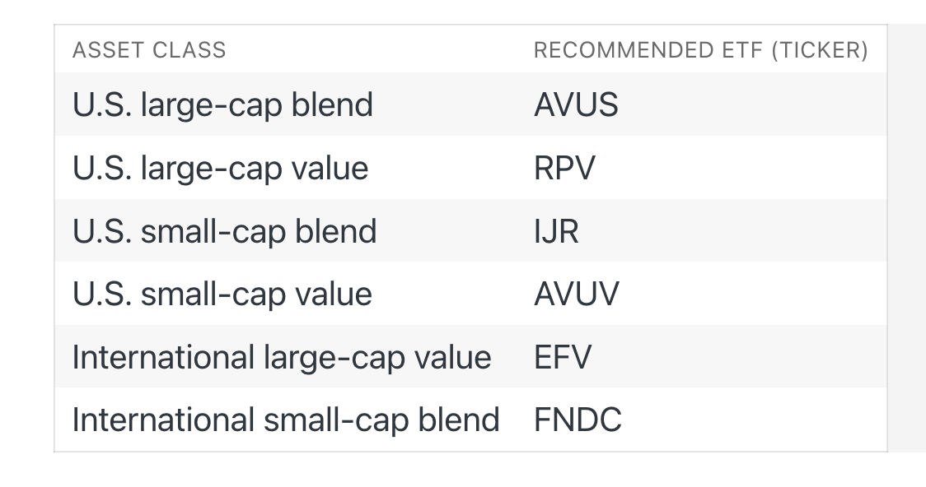The image size is (926, 487).
Task: Click International small-cap blend label
Action: coord(286,420)
